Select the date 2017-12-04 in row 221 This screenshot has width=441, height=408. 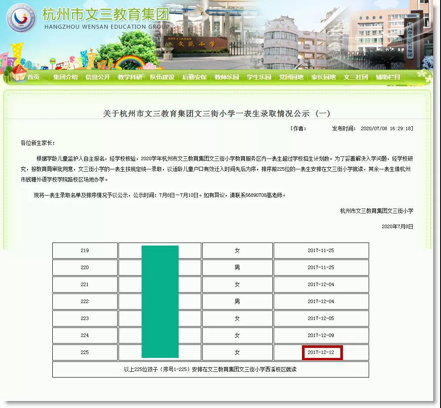click(321, 284)
